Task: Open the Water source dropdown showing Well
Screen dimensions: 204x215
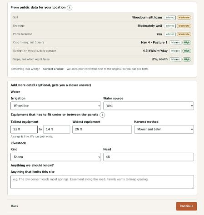Action: click(x=149, y=106)
